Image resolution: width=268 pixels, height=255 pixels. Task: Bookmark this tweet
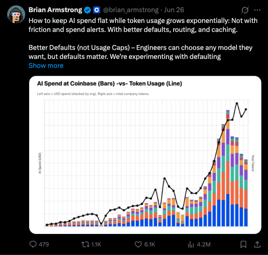[x=243, y=244]
